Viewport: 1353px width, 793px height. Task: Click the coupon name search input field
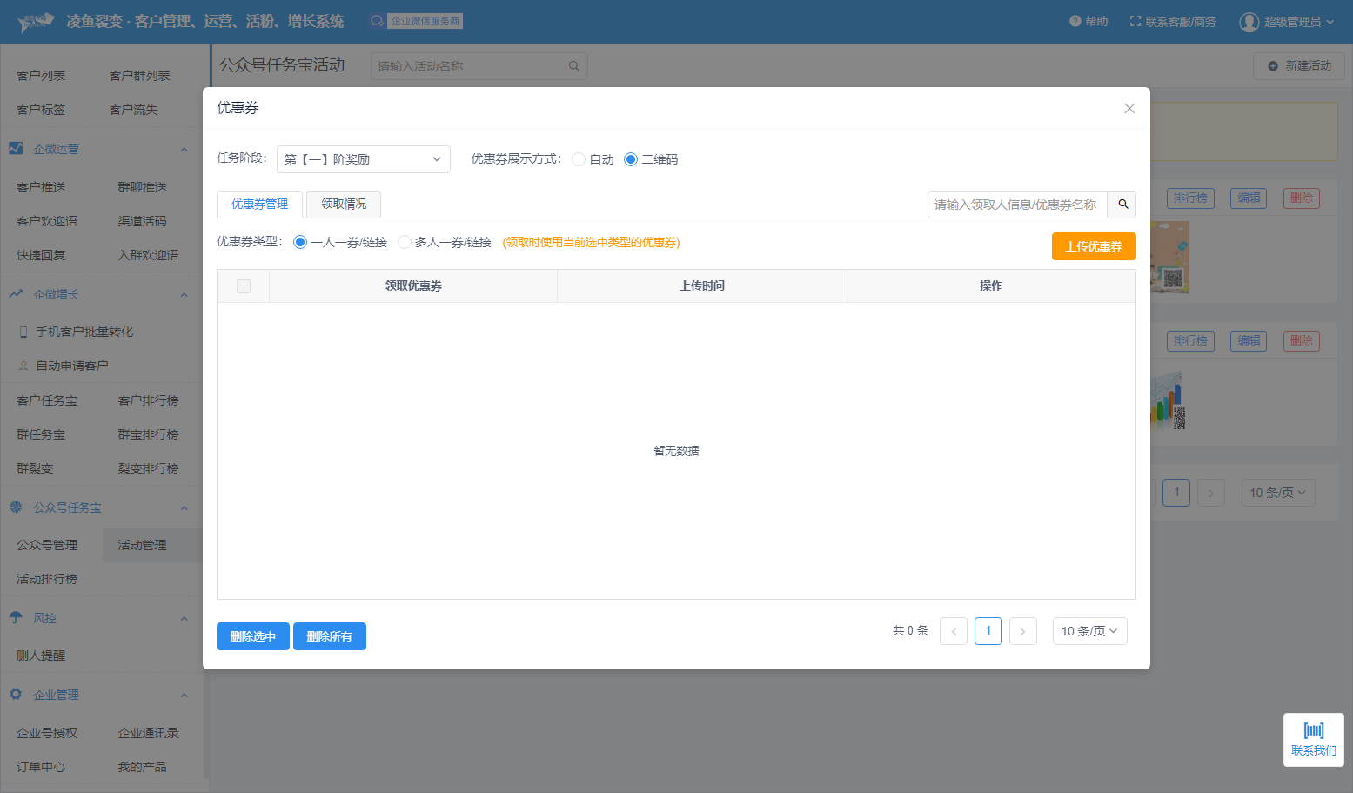click(x=1016, y=205)
